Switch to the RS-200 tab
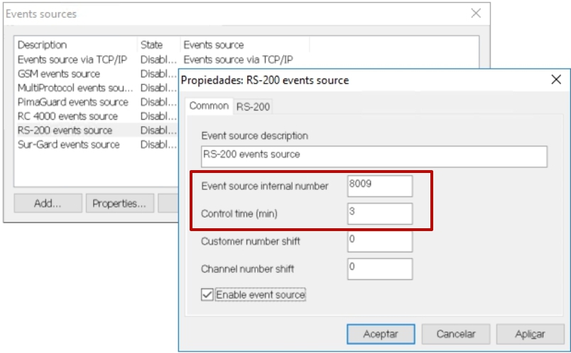The width and height of the screenshot is (571, 353). tap(253, 106)
